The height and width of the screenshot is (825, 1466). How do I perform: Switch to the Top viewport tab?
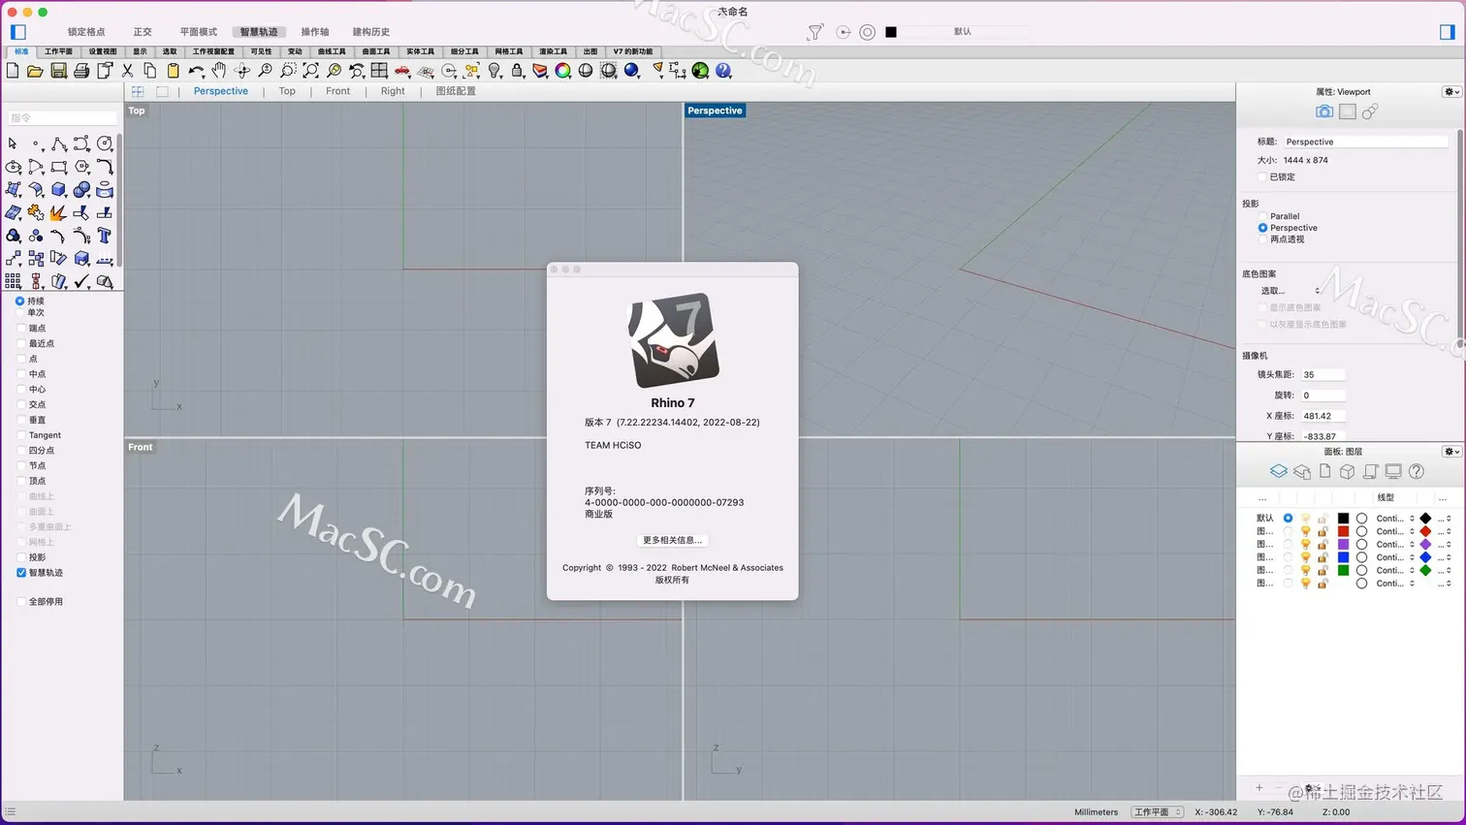point(287,91)
